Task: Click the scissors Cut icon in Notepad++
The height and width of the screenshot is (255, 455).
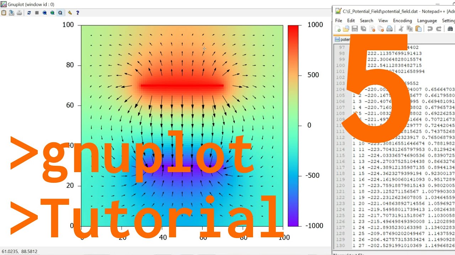Action: coord(401,29)
